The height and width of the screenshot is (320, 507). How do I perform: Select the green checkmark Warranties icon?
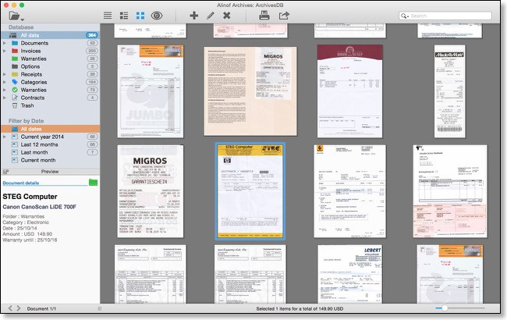click(x=15, y=90)
